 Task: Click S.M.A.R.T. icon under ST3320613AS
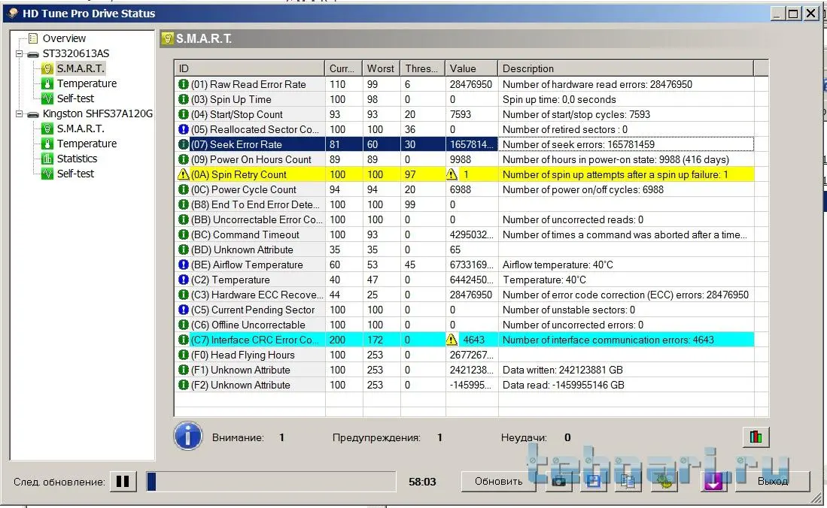click(47, 68)
